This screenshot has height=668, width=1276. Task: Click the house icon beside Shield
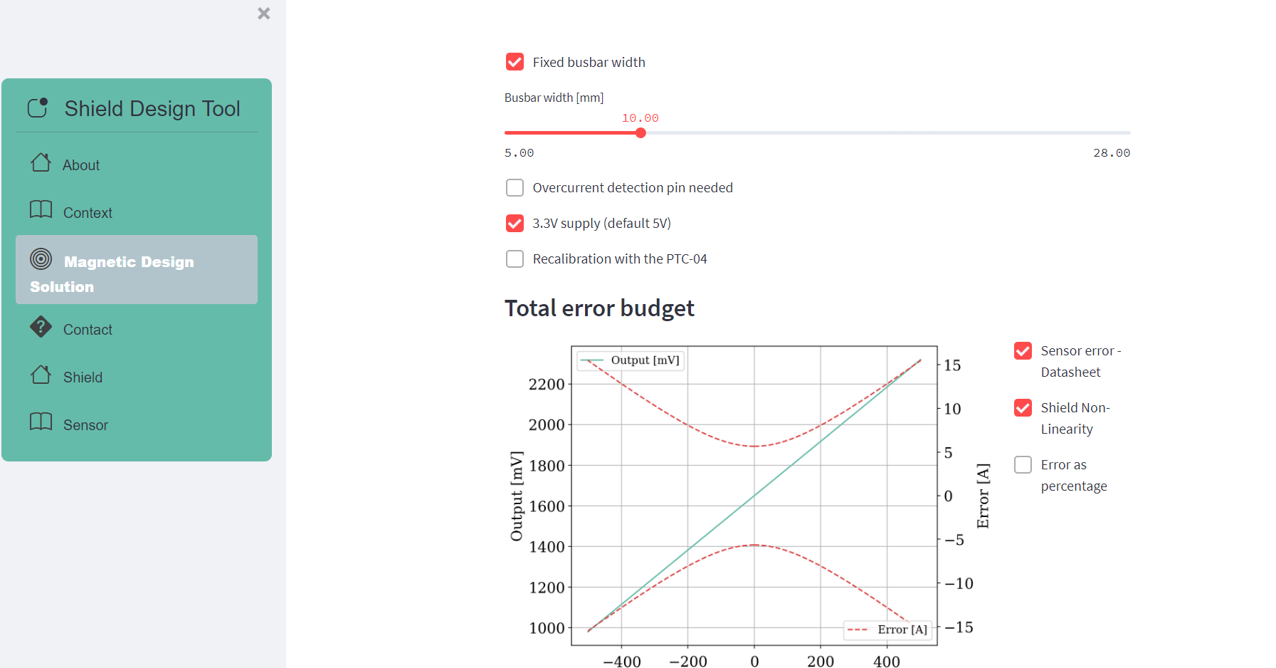click(41, 375)
